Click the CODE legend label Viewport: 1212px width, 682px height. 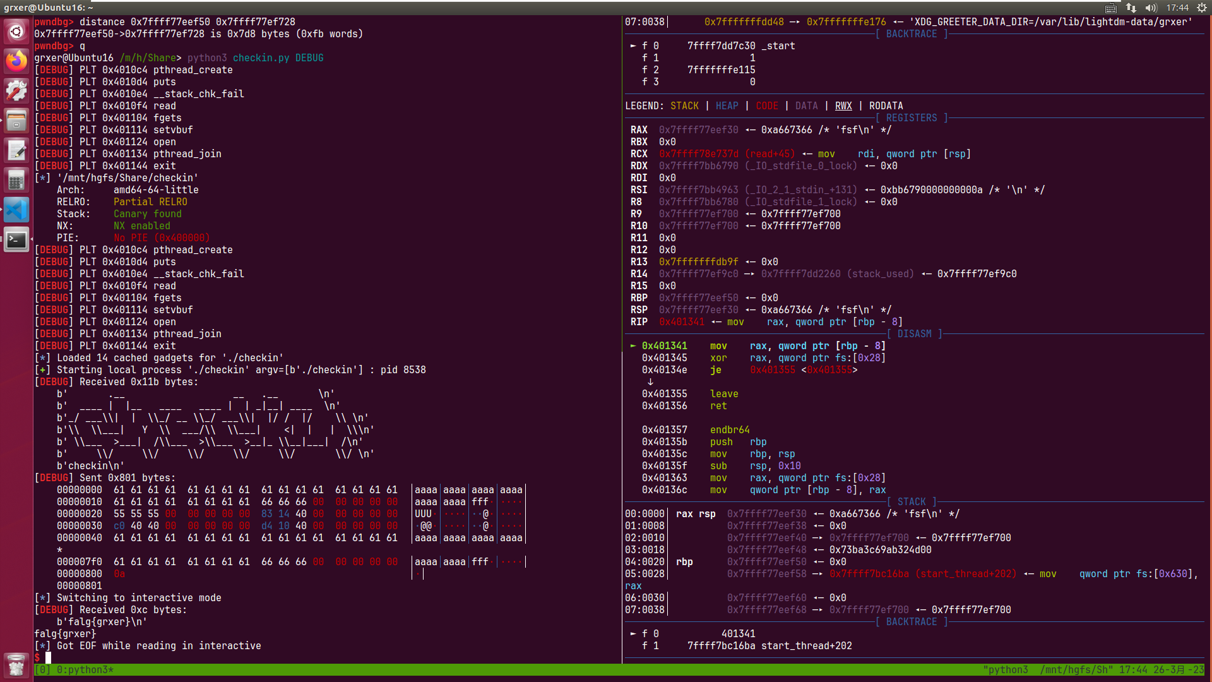766,106
